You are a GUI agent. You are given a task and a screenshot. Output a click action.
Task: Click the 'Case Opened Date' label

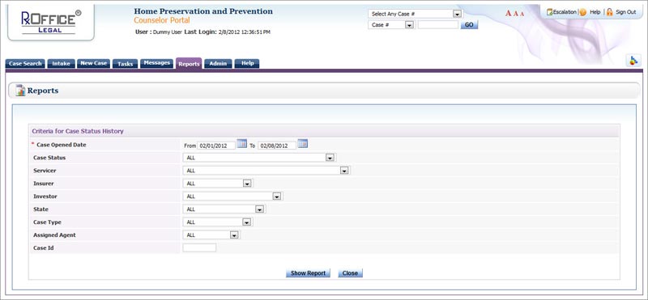62,145
